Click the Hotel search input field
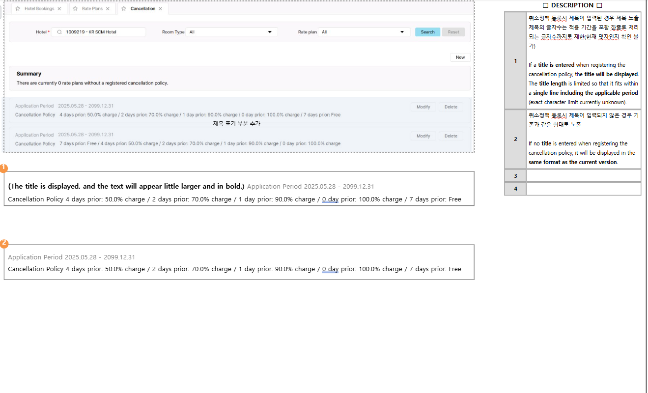Viewport: 648px width, 393px height. (x=104, y=32)
